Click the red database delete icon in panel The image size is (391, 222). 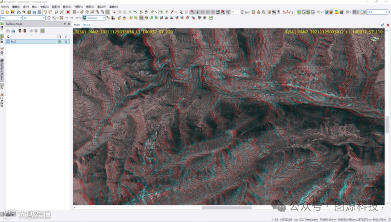[25, 31]
